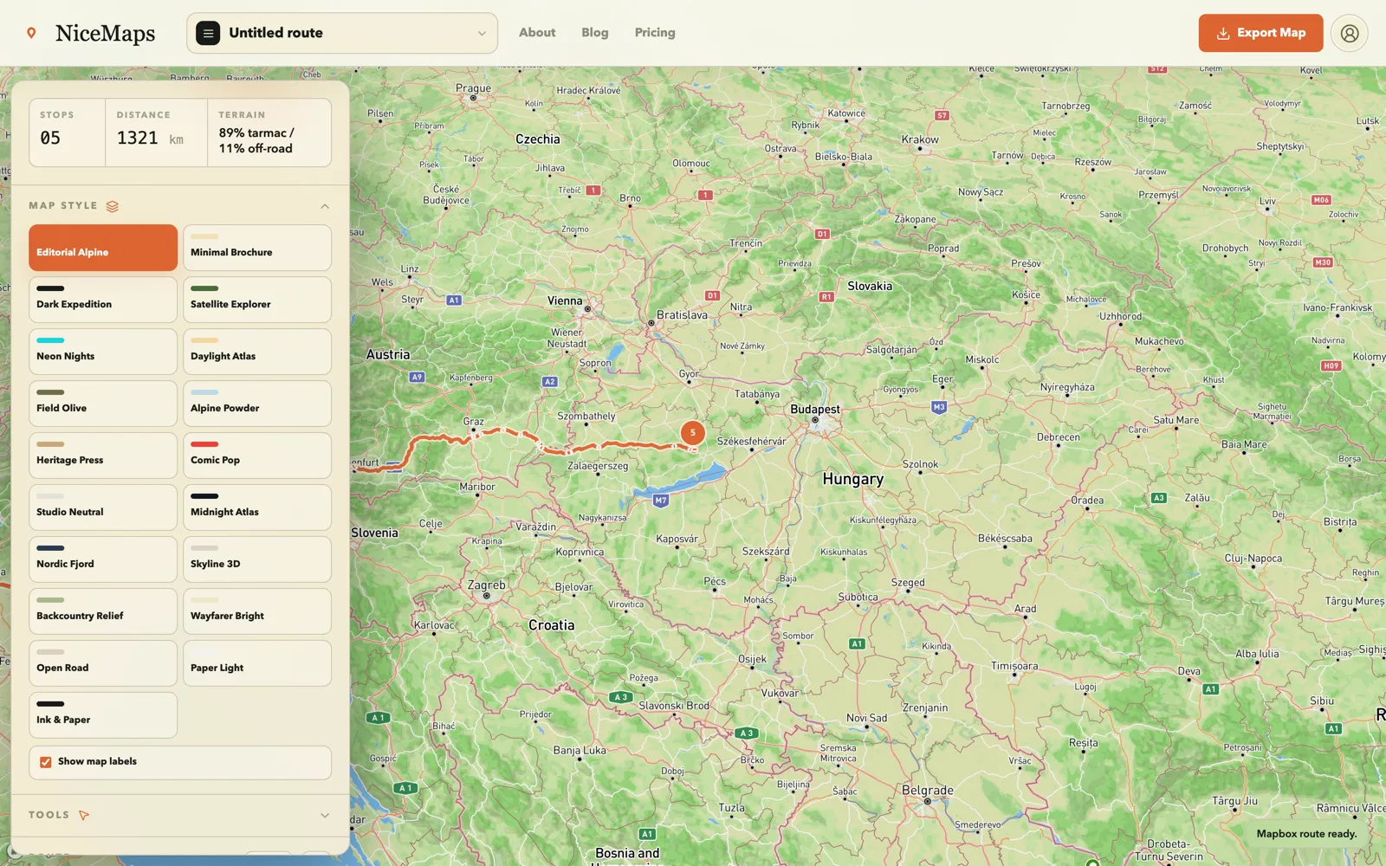The width and height of the screenshot is (1386, 866).
Task: Pick the Skyline 3D style card
Action: point(257,559)
